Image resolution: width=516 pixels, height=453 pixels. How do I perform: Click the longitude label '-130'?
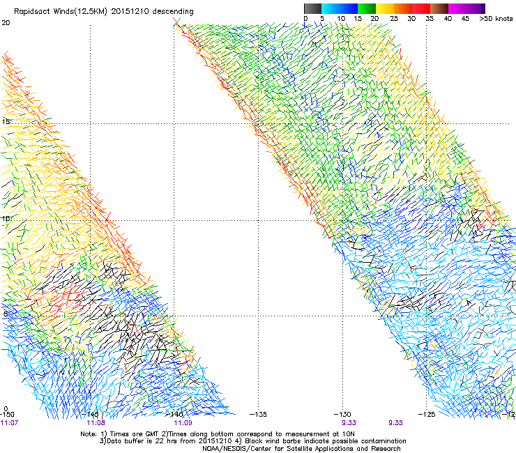click(x=342, y=414)
